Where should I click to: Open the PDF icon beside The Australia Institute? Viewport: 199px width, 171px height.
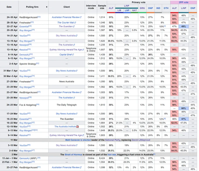(x=78, y=127)
